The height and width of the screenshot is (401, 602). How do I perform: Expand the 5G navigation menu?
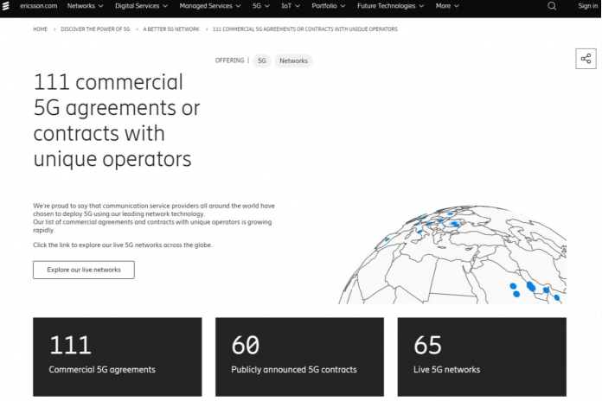tap(260, 6)
